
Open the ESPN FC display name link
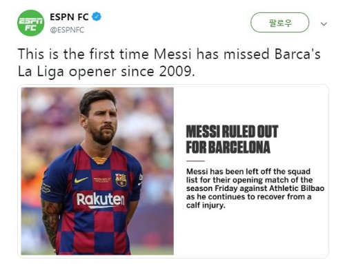tap(69, 17)
